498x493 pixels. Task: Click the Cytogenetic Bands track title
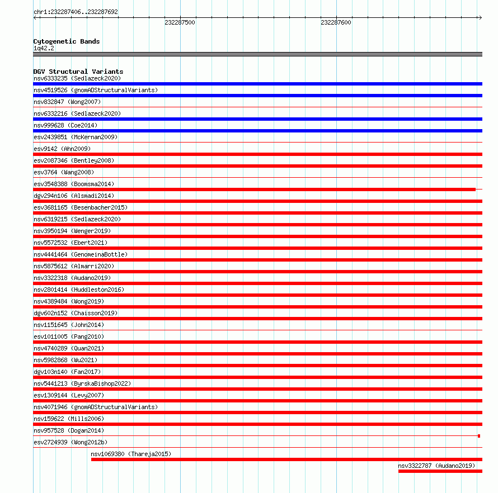point(67,41)
